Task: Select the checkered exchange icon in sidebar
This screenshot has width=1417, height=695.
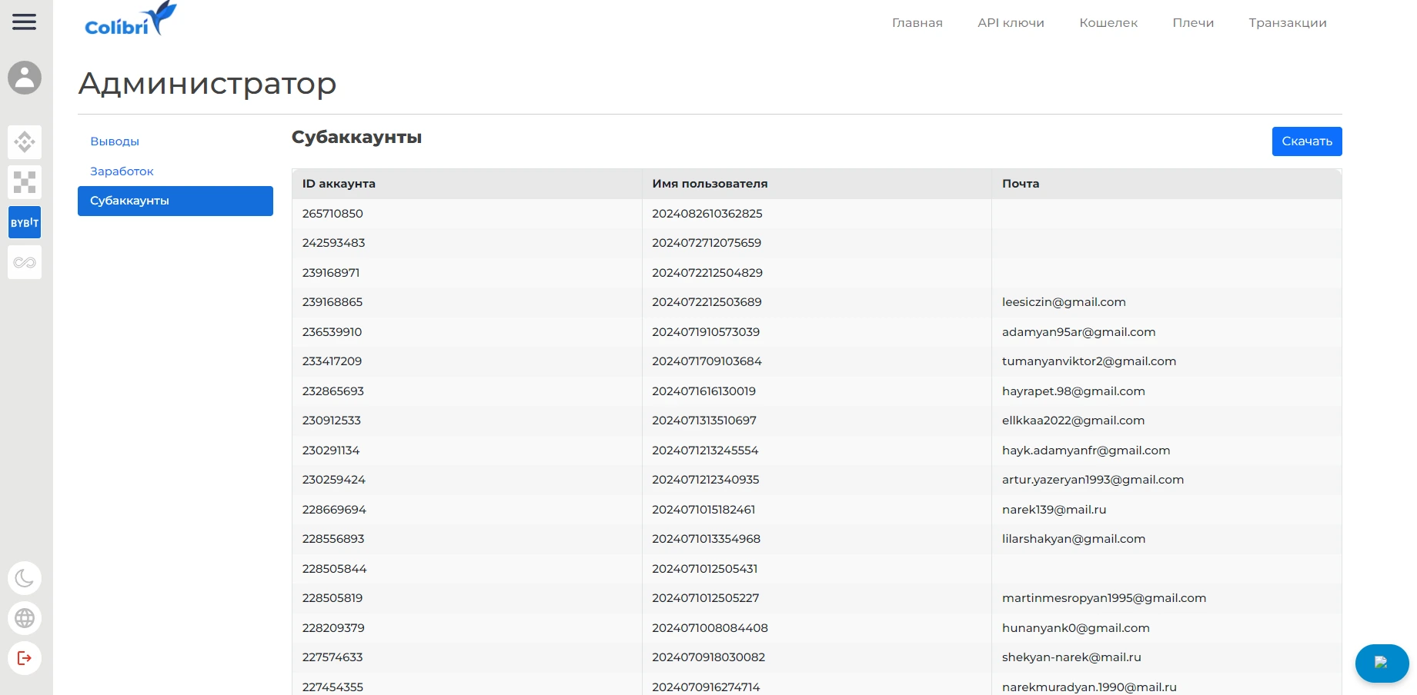Action: (x=25, y=182)
